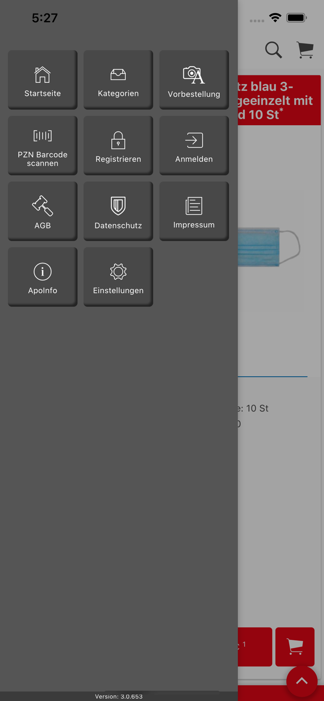Open the shopping cart in header

point(305,50)
